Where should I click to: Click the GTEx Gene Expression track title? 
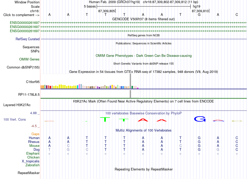coord(143,72)
